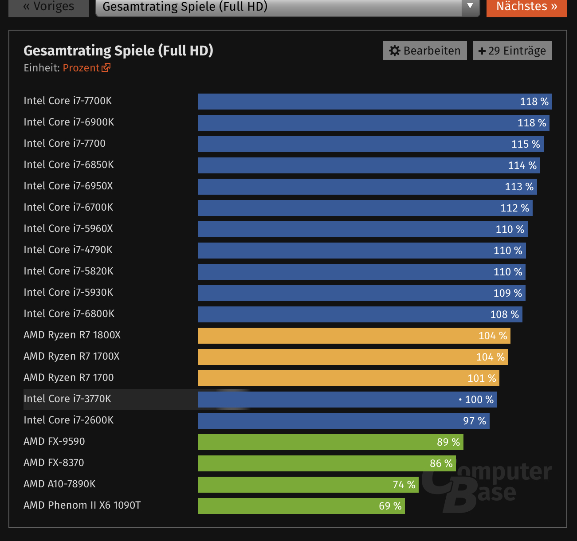Select AMD A10-7890K label
The image size is (577, 541).
point(60,484)
